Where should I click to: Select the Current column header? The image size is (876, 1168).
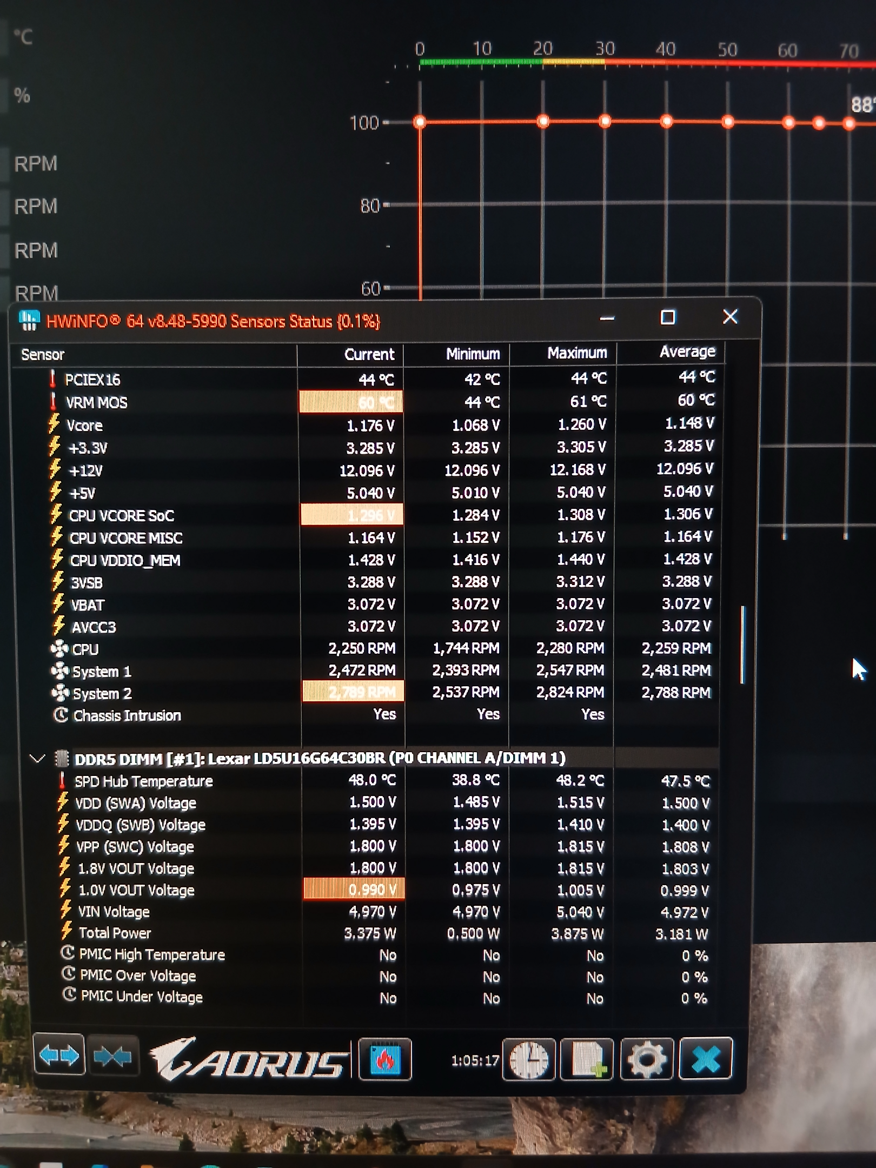point(369,354)
